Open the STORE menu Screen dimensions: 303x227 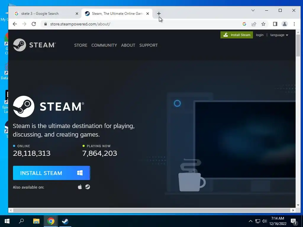pos(81,45)
